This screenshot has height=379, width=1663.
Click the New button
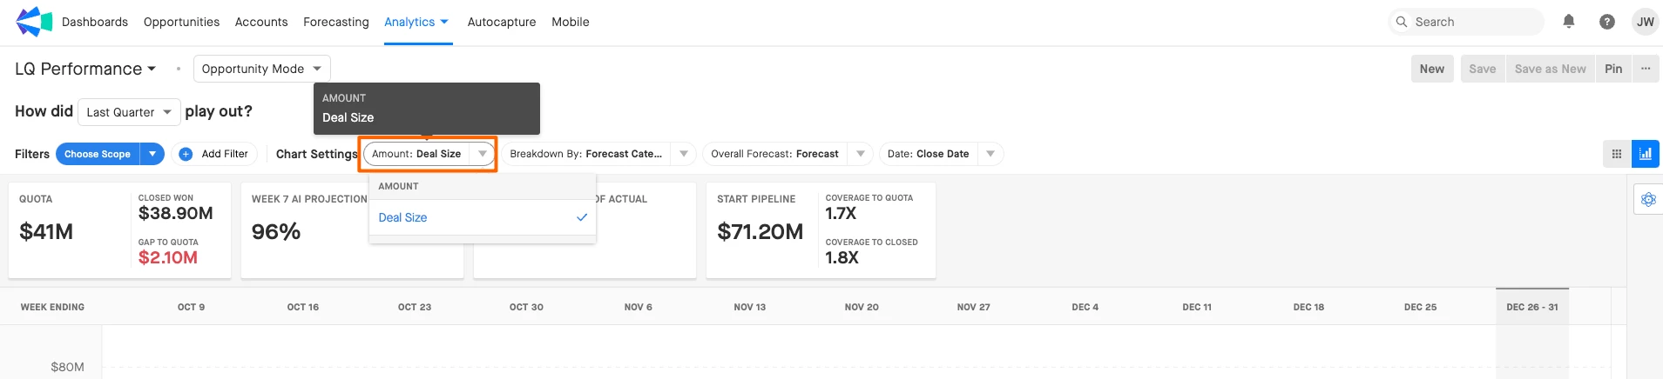1431,69
